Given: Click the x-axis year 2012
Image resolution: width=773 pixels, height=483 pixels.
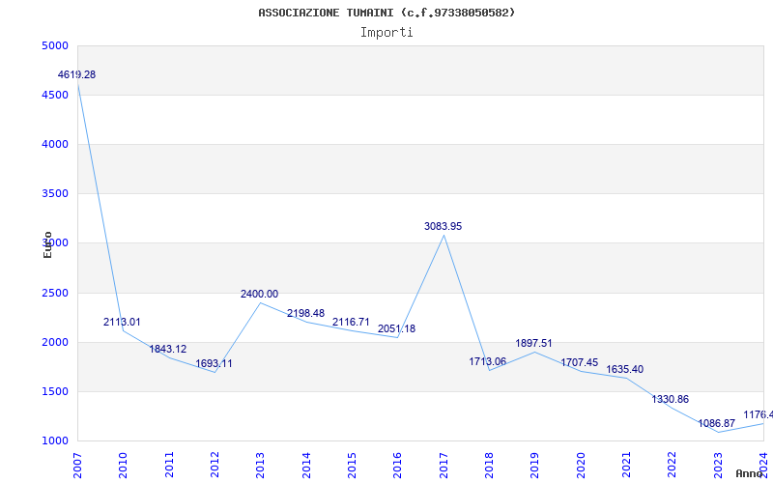Looking at the screenshot, I should tap(215, 466).
